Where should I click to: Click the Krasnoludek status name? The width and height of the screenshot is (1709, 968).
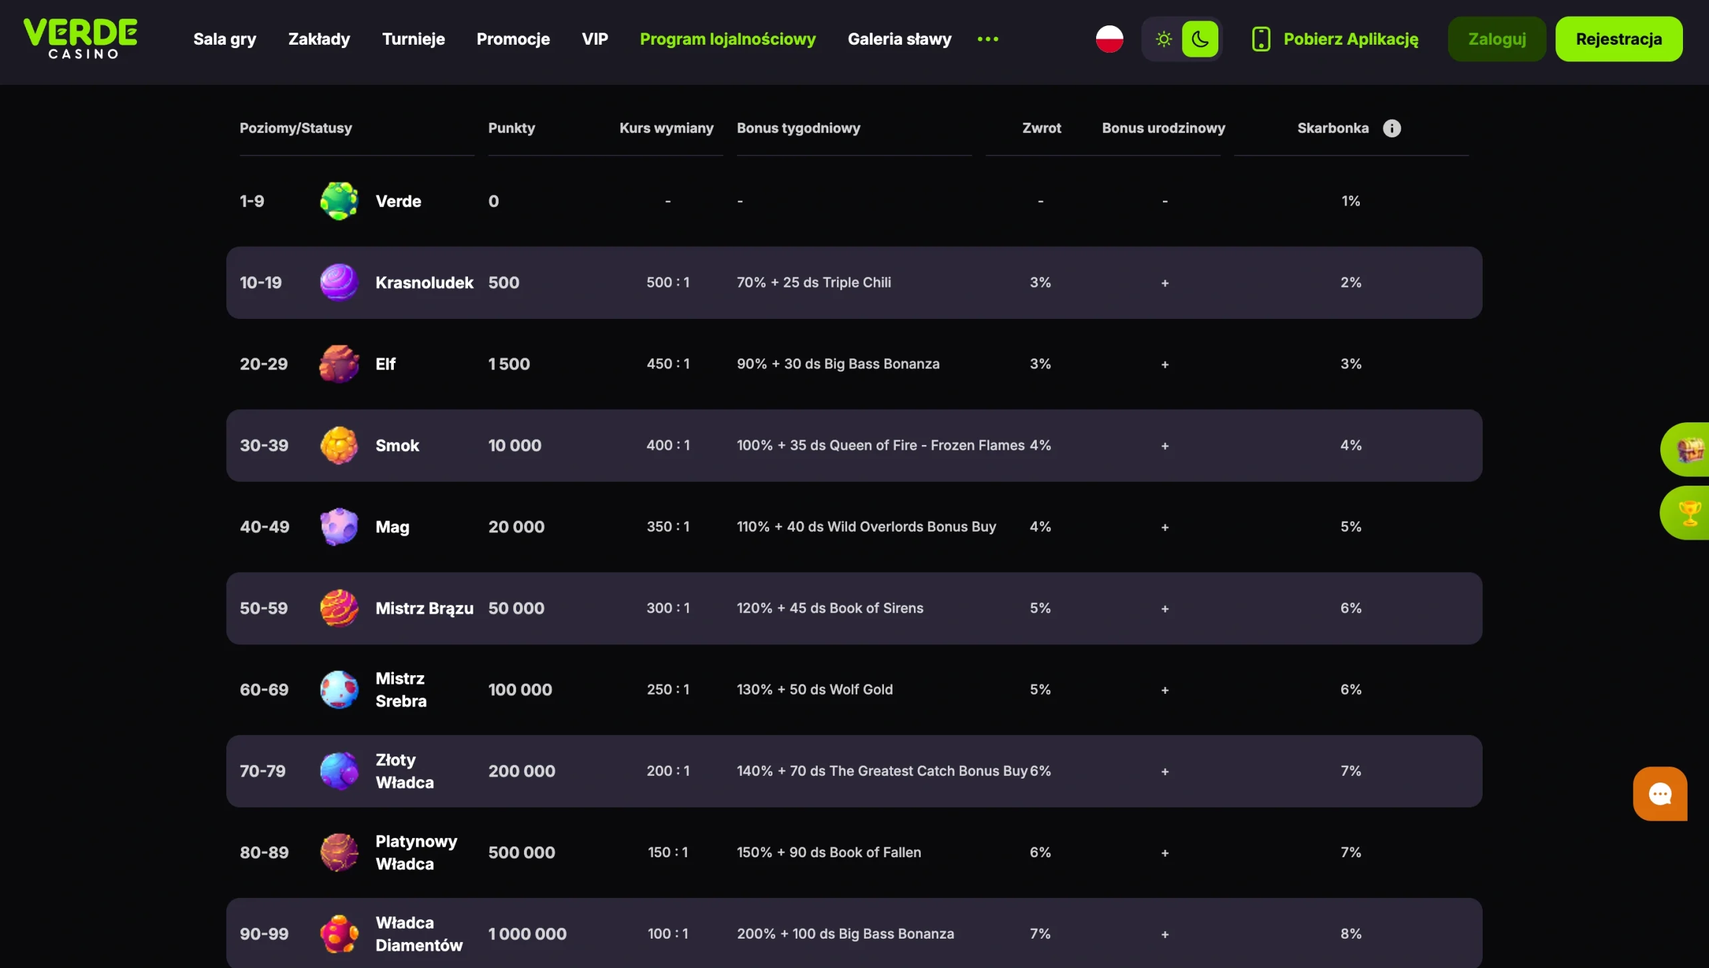[x=425, y=283]
